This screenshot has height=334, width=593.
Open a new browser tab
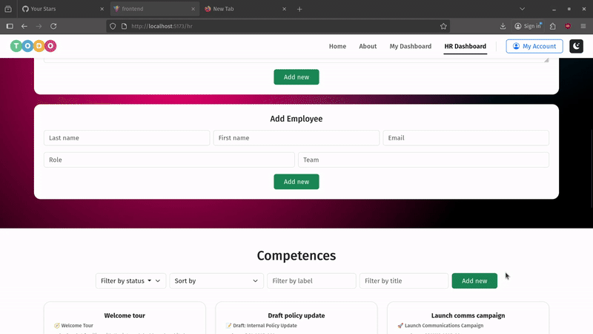pyautogui.click(x=299, y=9)
